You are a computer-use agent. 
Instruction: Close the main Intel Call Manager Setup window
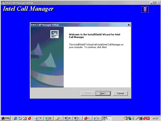(x=158, y=3)
